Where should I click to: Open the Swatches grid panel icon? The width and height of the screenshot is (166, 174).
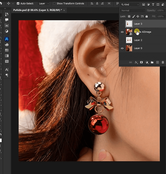(x=7, y=50)
